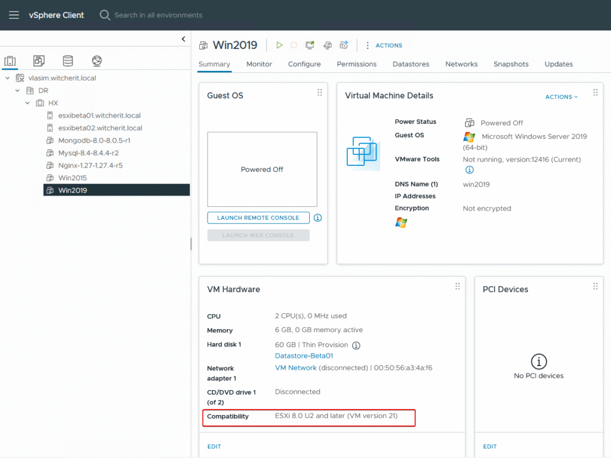
Task: Click EDIT in the VM Hardware card
Action: pos(214,447)
